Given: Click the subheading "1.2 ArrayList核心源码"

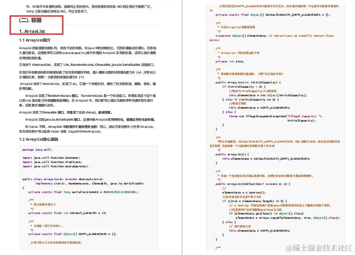Looking at the screenshot, I should click(x=39, y=139).
